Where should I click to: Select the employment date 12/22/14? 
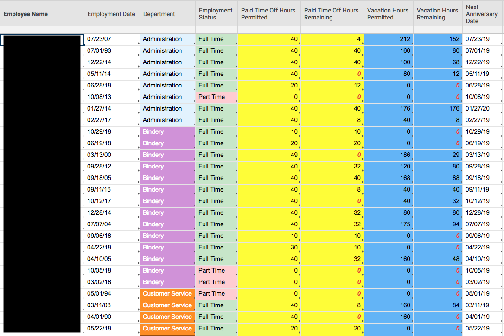click(112, 62)
